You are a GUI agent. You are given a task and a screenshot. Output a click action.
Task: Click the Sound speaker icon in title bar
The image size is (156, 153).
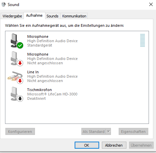click(3, 5)
